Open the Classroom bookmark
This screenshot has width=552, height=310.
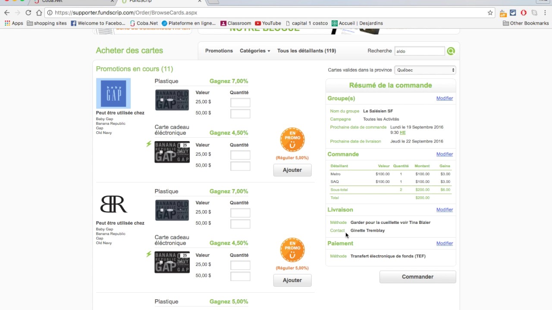pos(235,23)
